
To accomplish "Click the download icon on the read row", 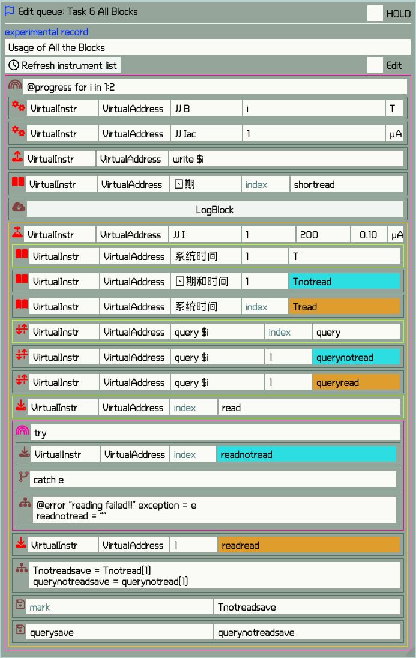I will (20, 405).
